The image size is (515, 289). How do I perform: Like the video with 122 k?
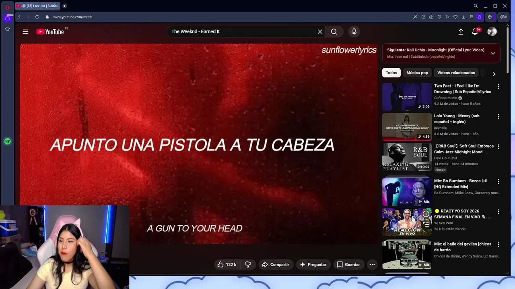227,265
